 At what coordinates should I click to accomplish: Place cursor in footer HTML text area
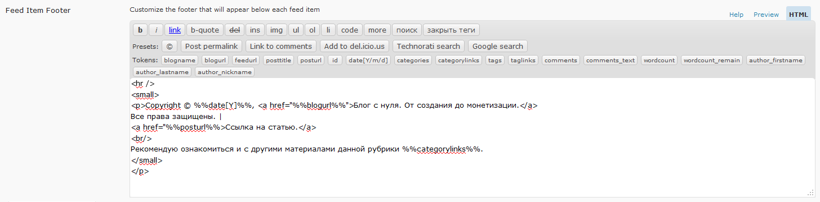[x=472, y=137]
